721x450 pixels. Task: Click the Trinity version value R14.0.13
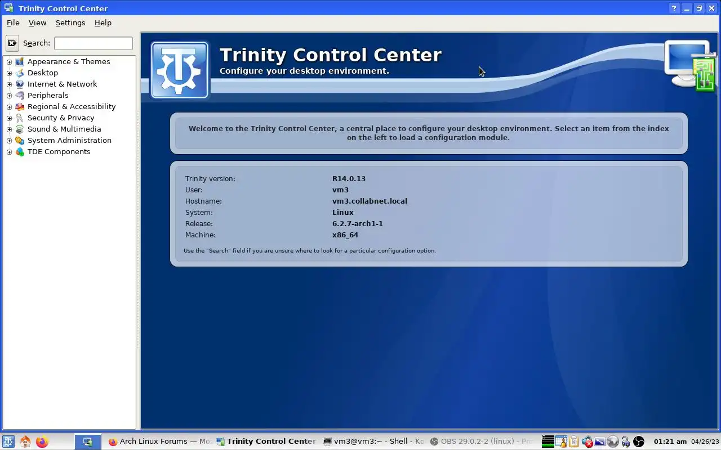point(349,178)
